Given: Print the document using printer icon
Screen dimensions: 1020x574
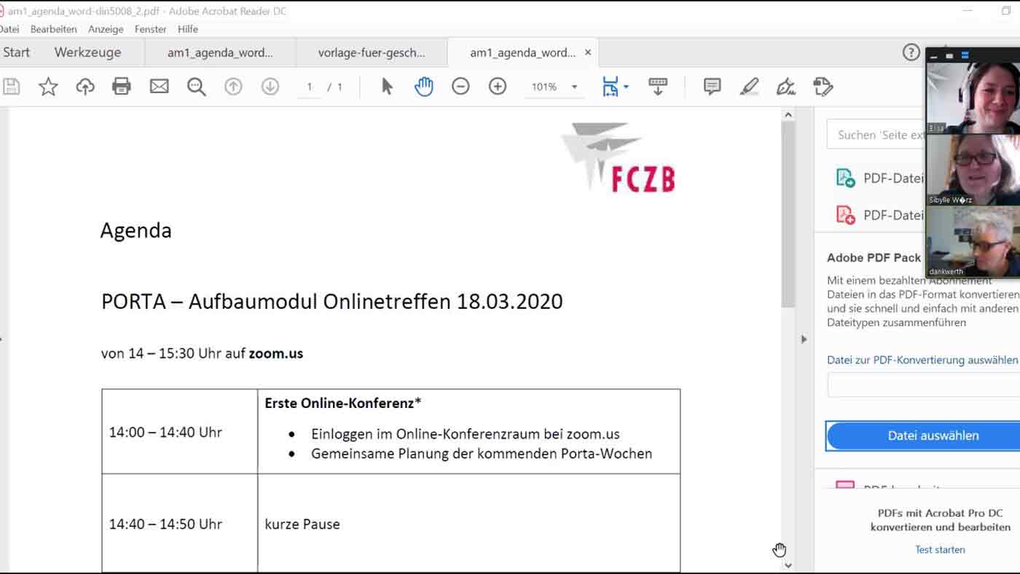Looking at the screenshot, I should (122, 87).
